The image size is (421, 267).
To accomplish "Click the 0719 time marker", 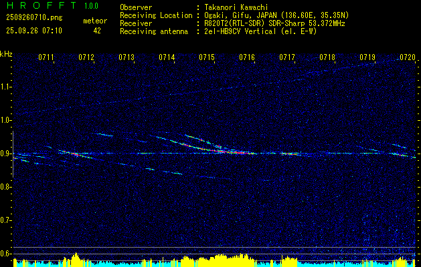I will pos(367,57).
